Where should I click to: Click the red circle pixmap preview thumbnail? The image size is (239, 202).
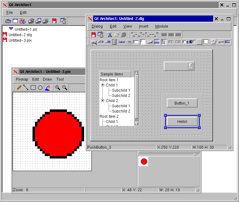click(144, 162)
